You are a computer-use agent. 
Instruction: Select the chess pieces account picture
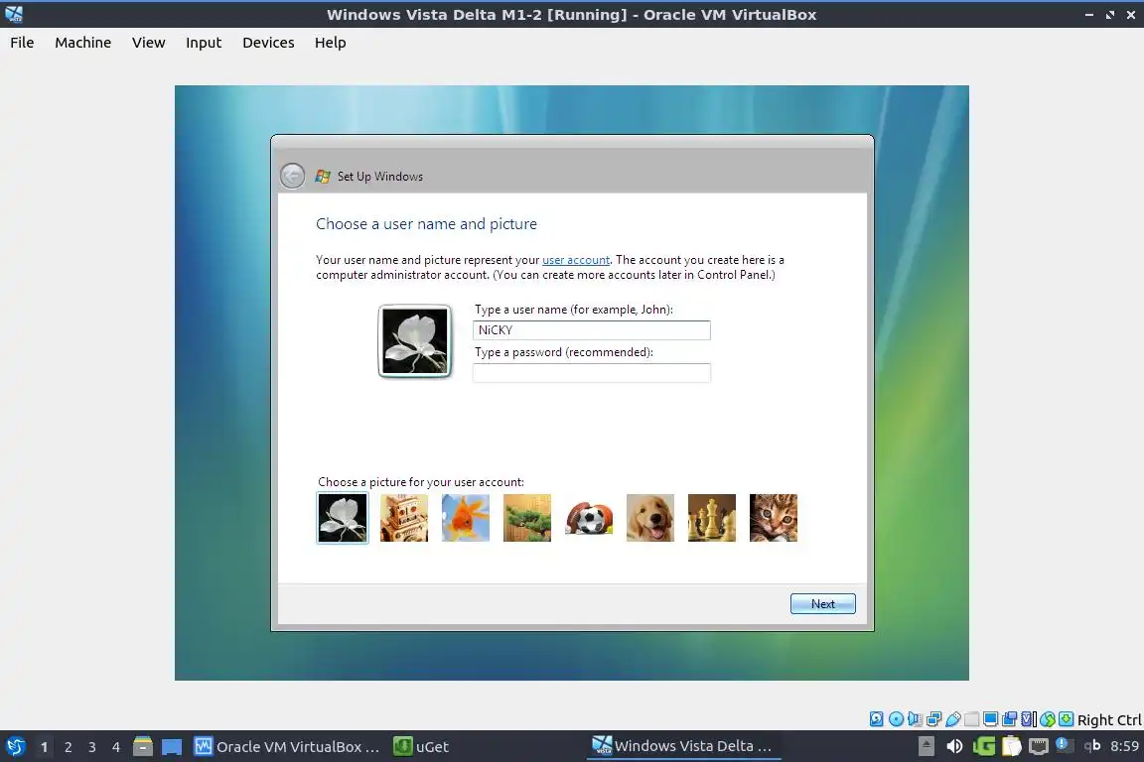(x=711, y=518)
